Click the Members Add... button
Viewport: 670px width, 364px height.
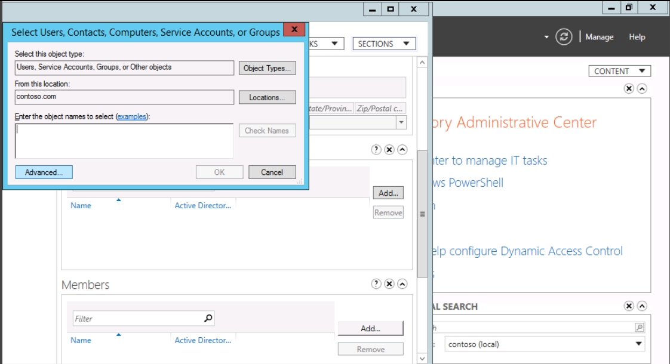pyautogui.click(x=370, y=328)
